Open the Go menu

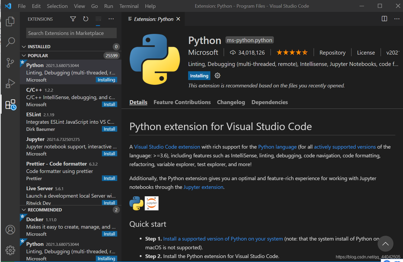click(94, 6)
